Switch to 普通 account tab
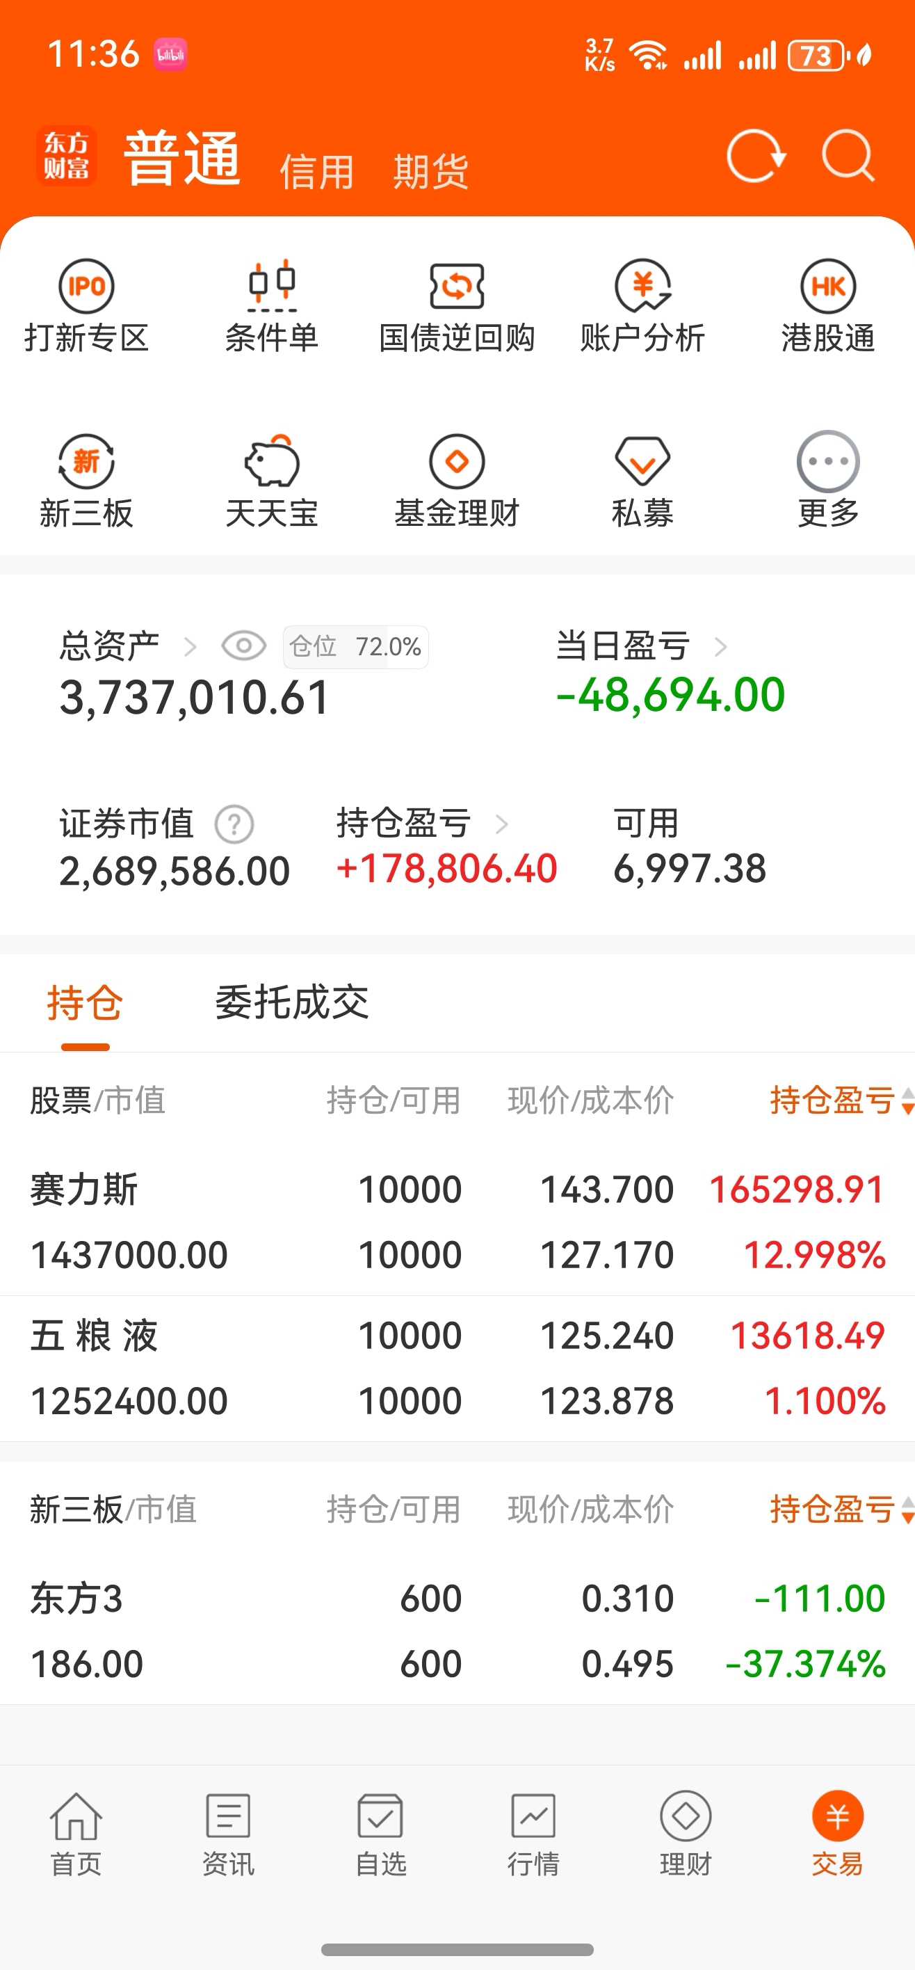The height and width of the screenshot is (1970, 915). click(182, 157)
